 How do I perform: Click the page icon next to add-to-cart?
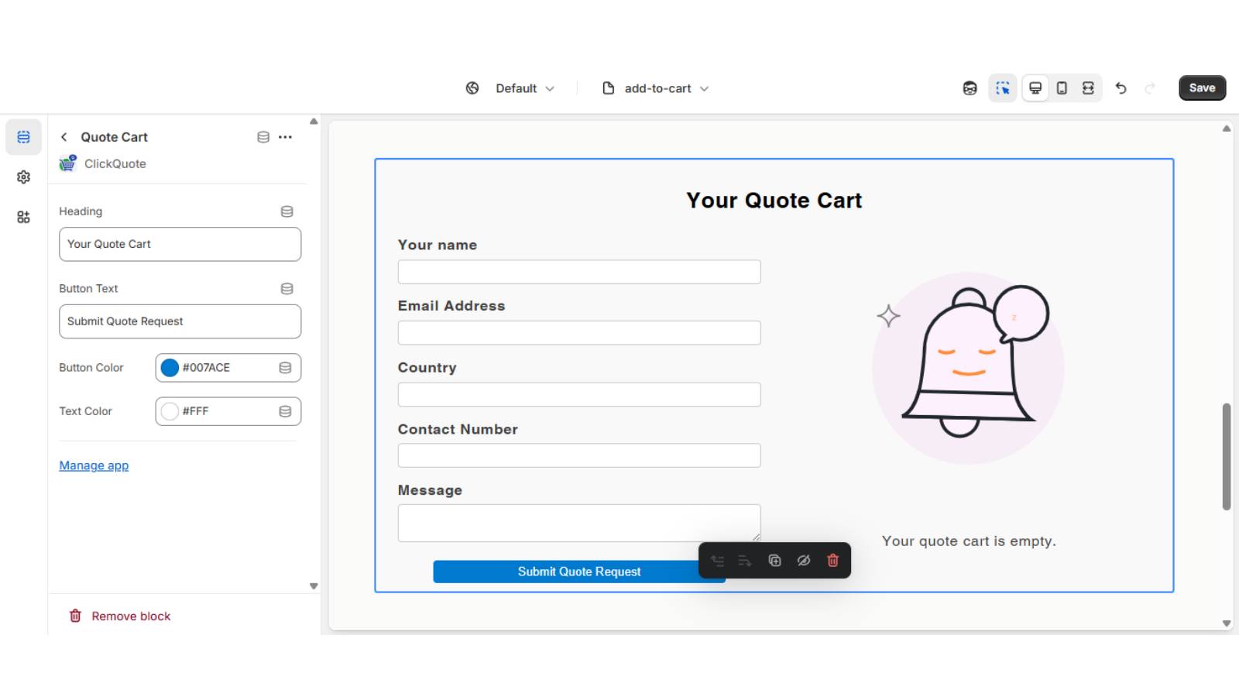(x=609, y=88)
